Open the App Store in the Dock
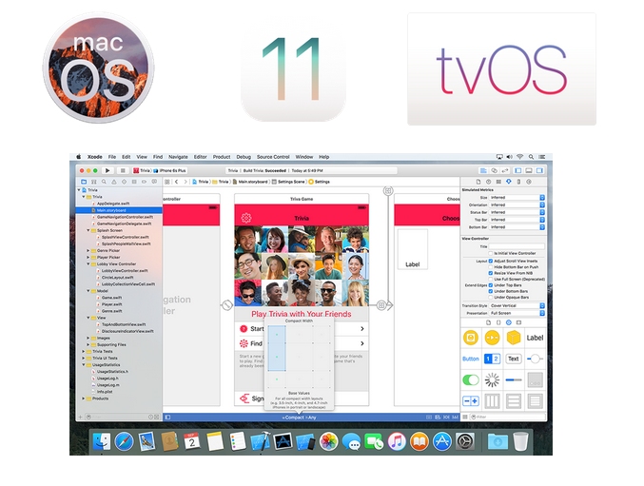The height and width of the screenshot is (486, 644). click(x=442, y=441)
